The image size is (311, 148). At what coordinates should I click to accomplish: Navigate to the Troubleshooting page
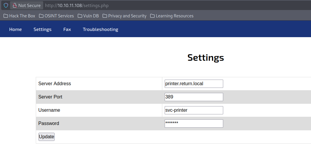point(100,29)
